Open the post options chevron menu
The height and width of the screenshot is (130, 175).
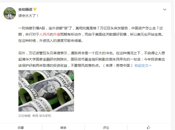coord(165,9)
